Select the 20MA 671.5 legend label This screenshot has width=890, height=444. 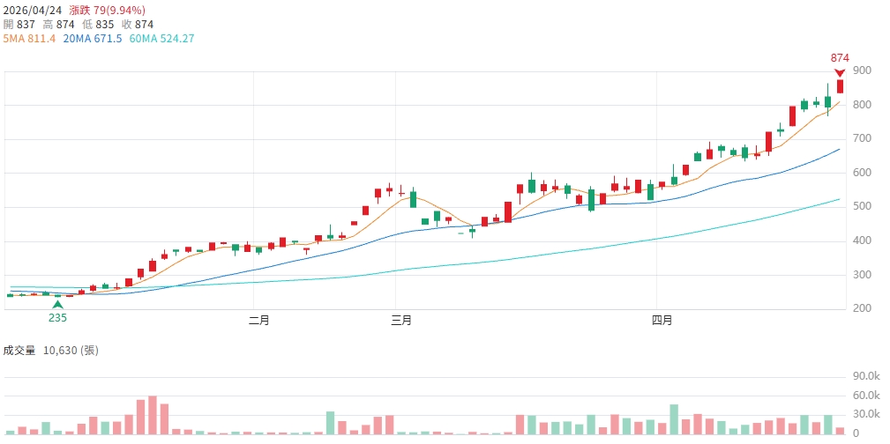pyautogui.click(x=93, y=39)
